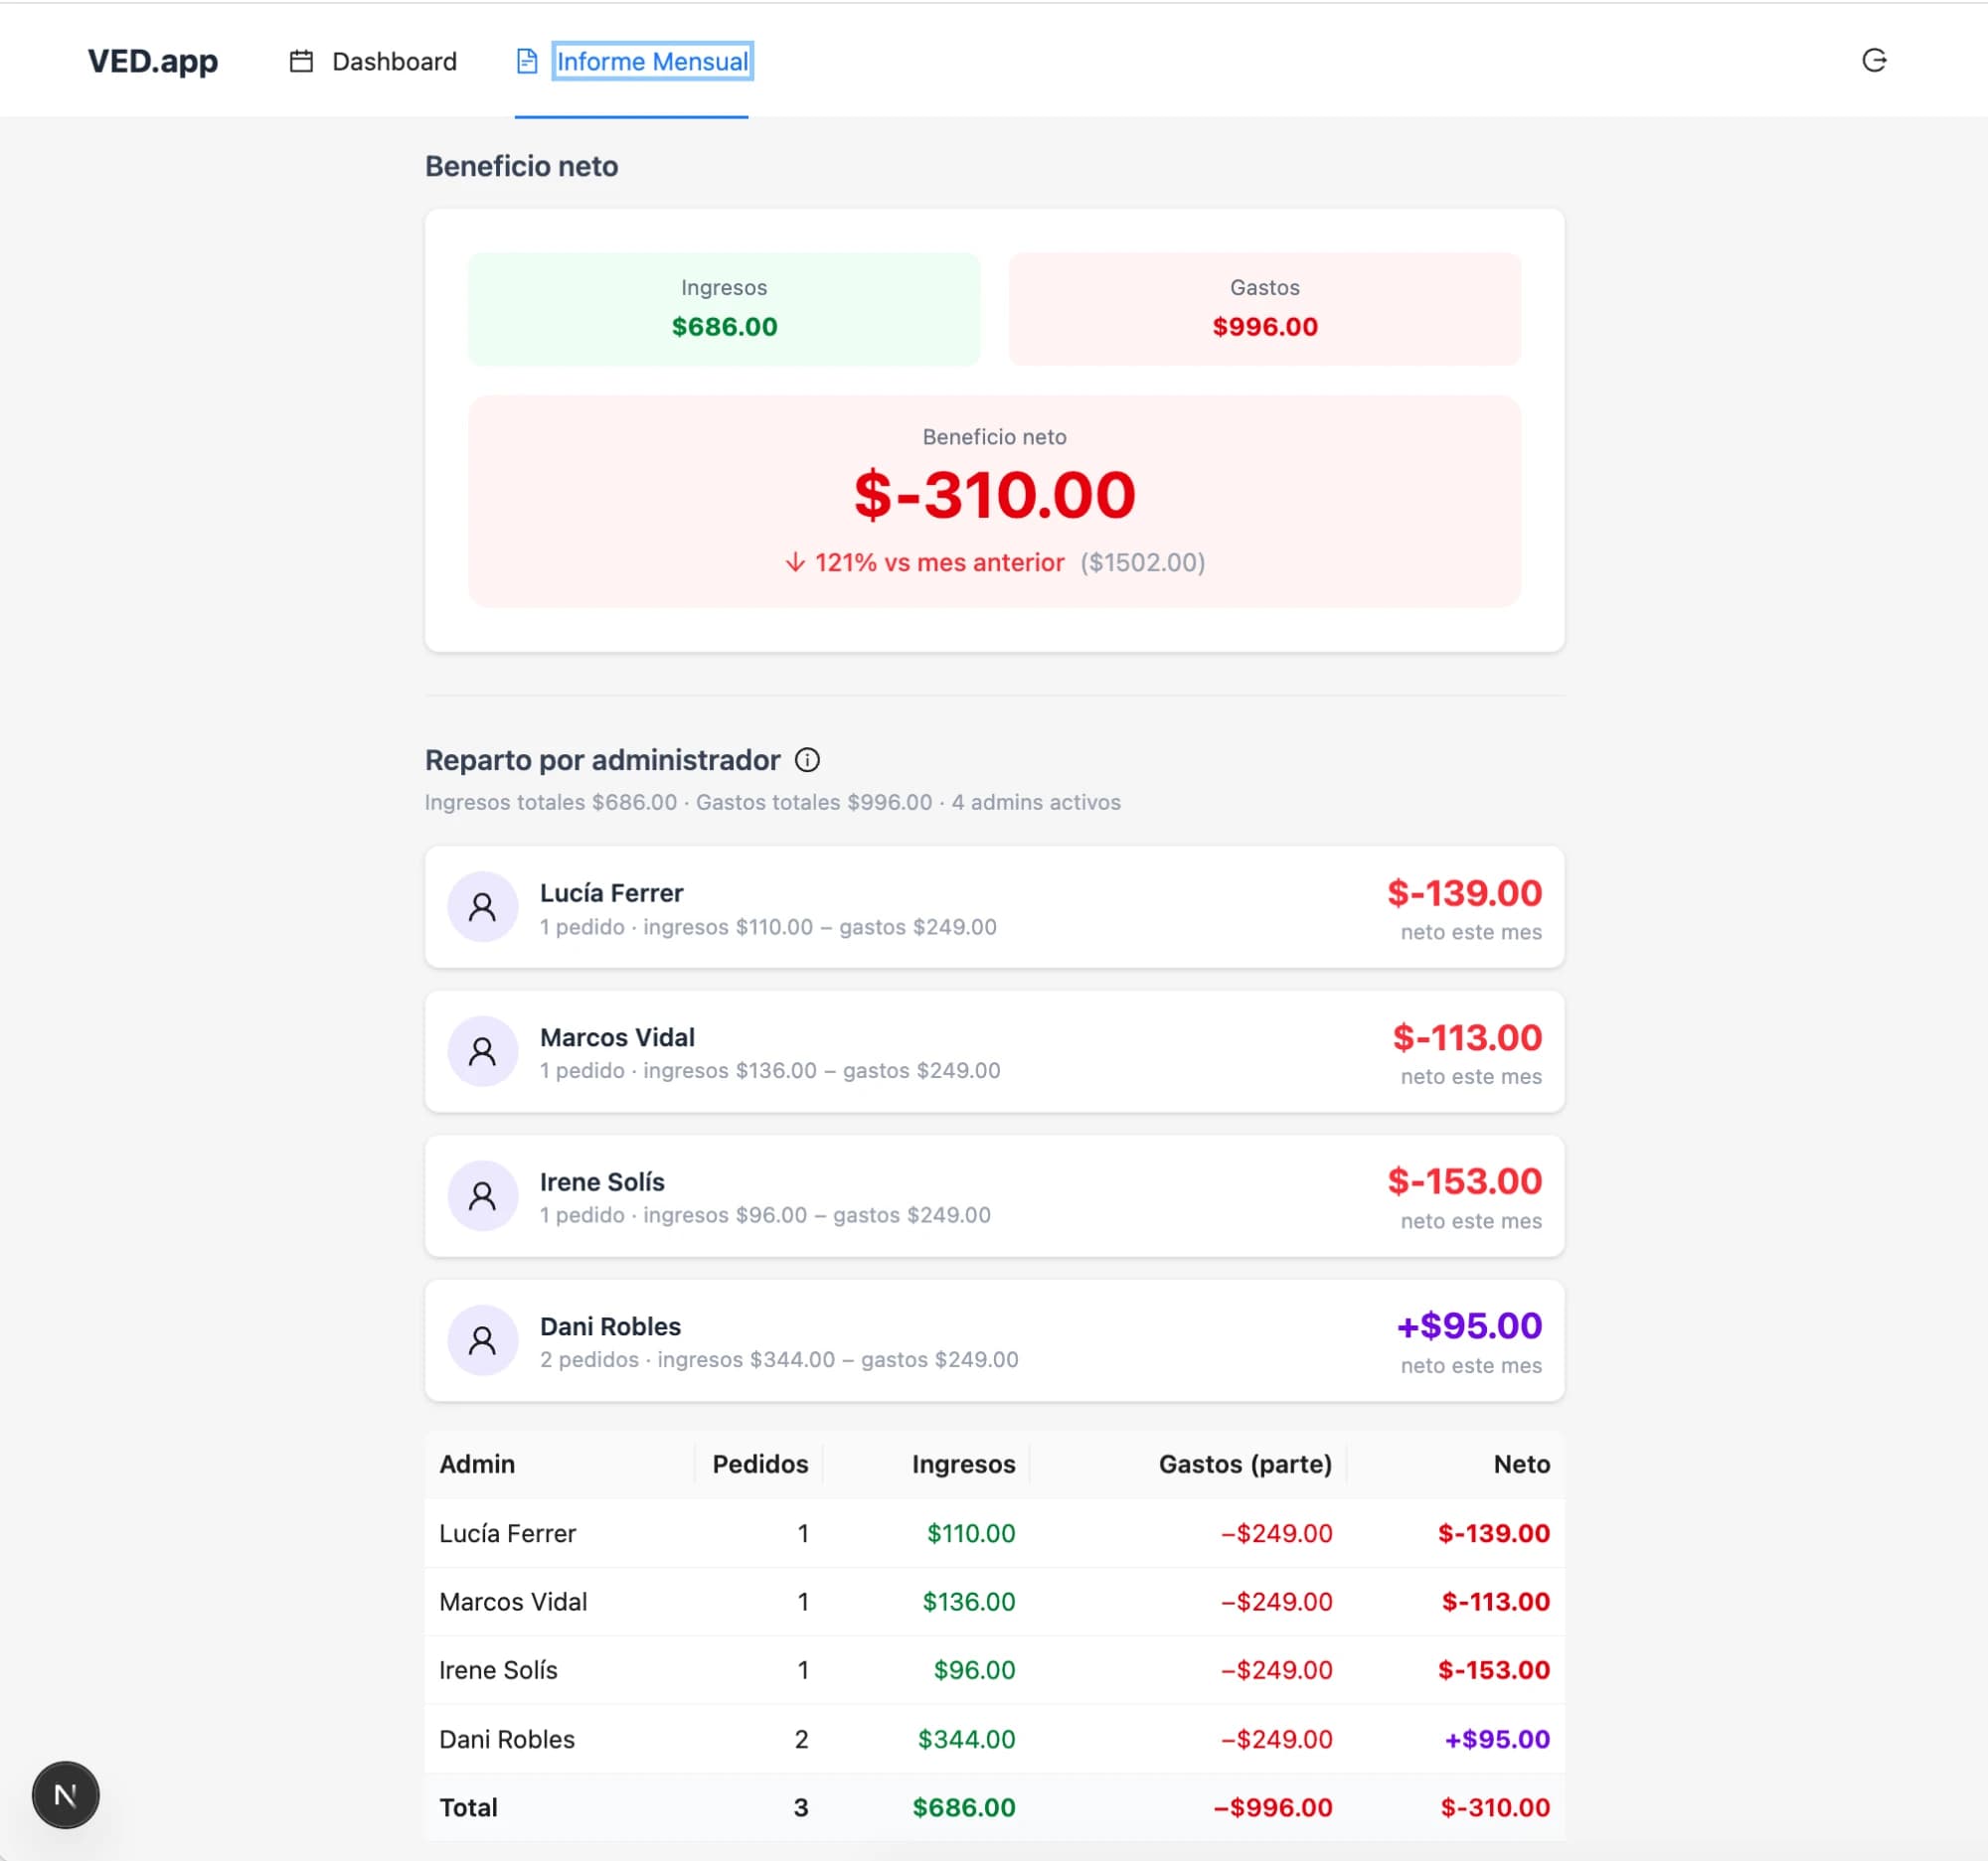Click the Lucía Ferrer card name
The width and height of the screenshot is (1988, 1861).
(612, 892)
